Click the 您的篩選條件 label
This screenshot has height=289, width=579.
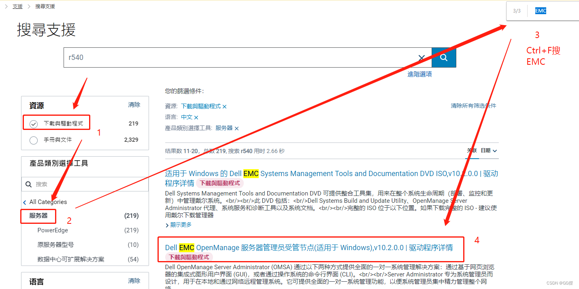click(185, 91)
